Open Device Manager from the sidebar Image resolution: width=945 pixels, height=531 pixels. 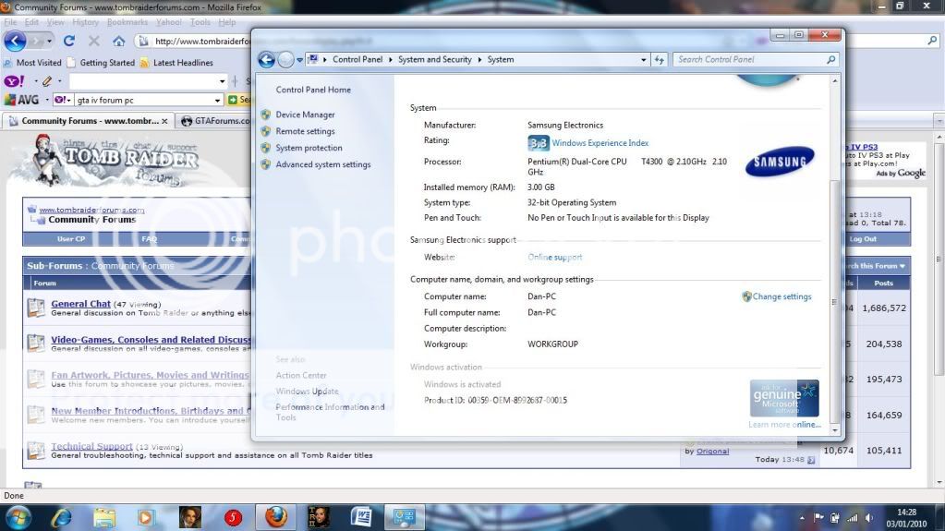[305, 115]
